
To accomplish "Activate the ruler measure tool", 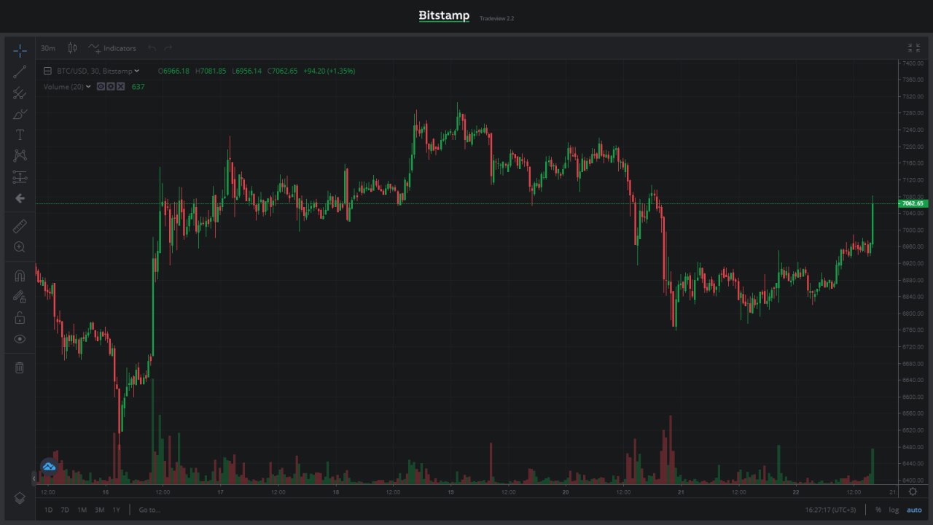I will (20, 226).
